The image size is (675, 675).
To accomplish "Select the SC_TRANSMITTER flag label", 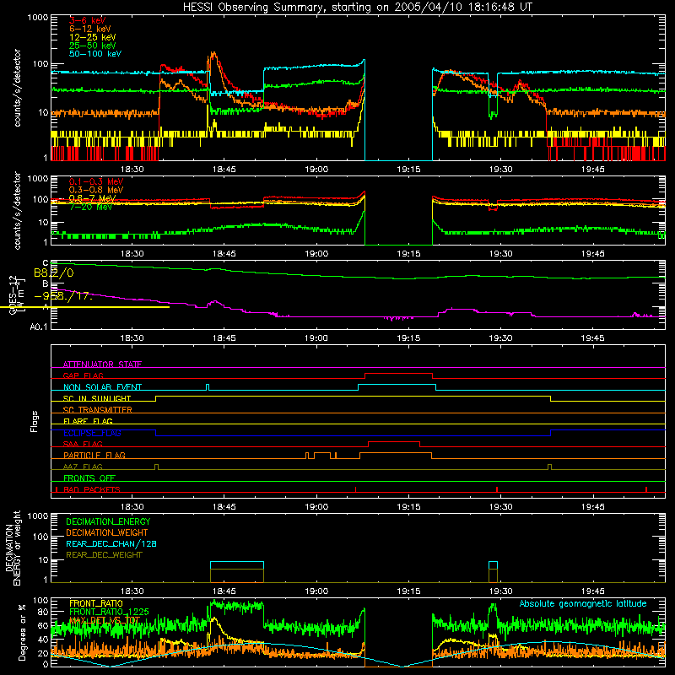I will [98, 409].
